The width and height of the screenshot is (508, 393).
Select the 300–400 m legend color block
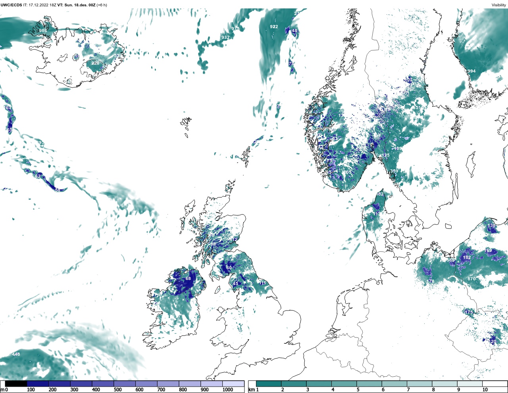pos(81,383)
